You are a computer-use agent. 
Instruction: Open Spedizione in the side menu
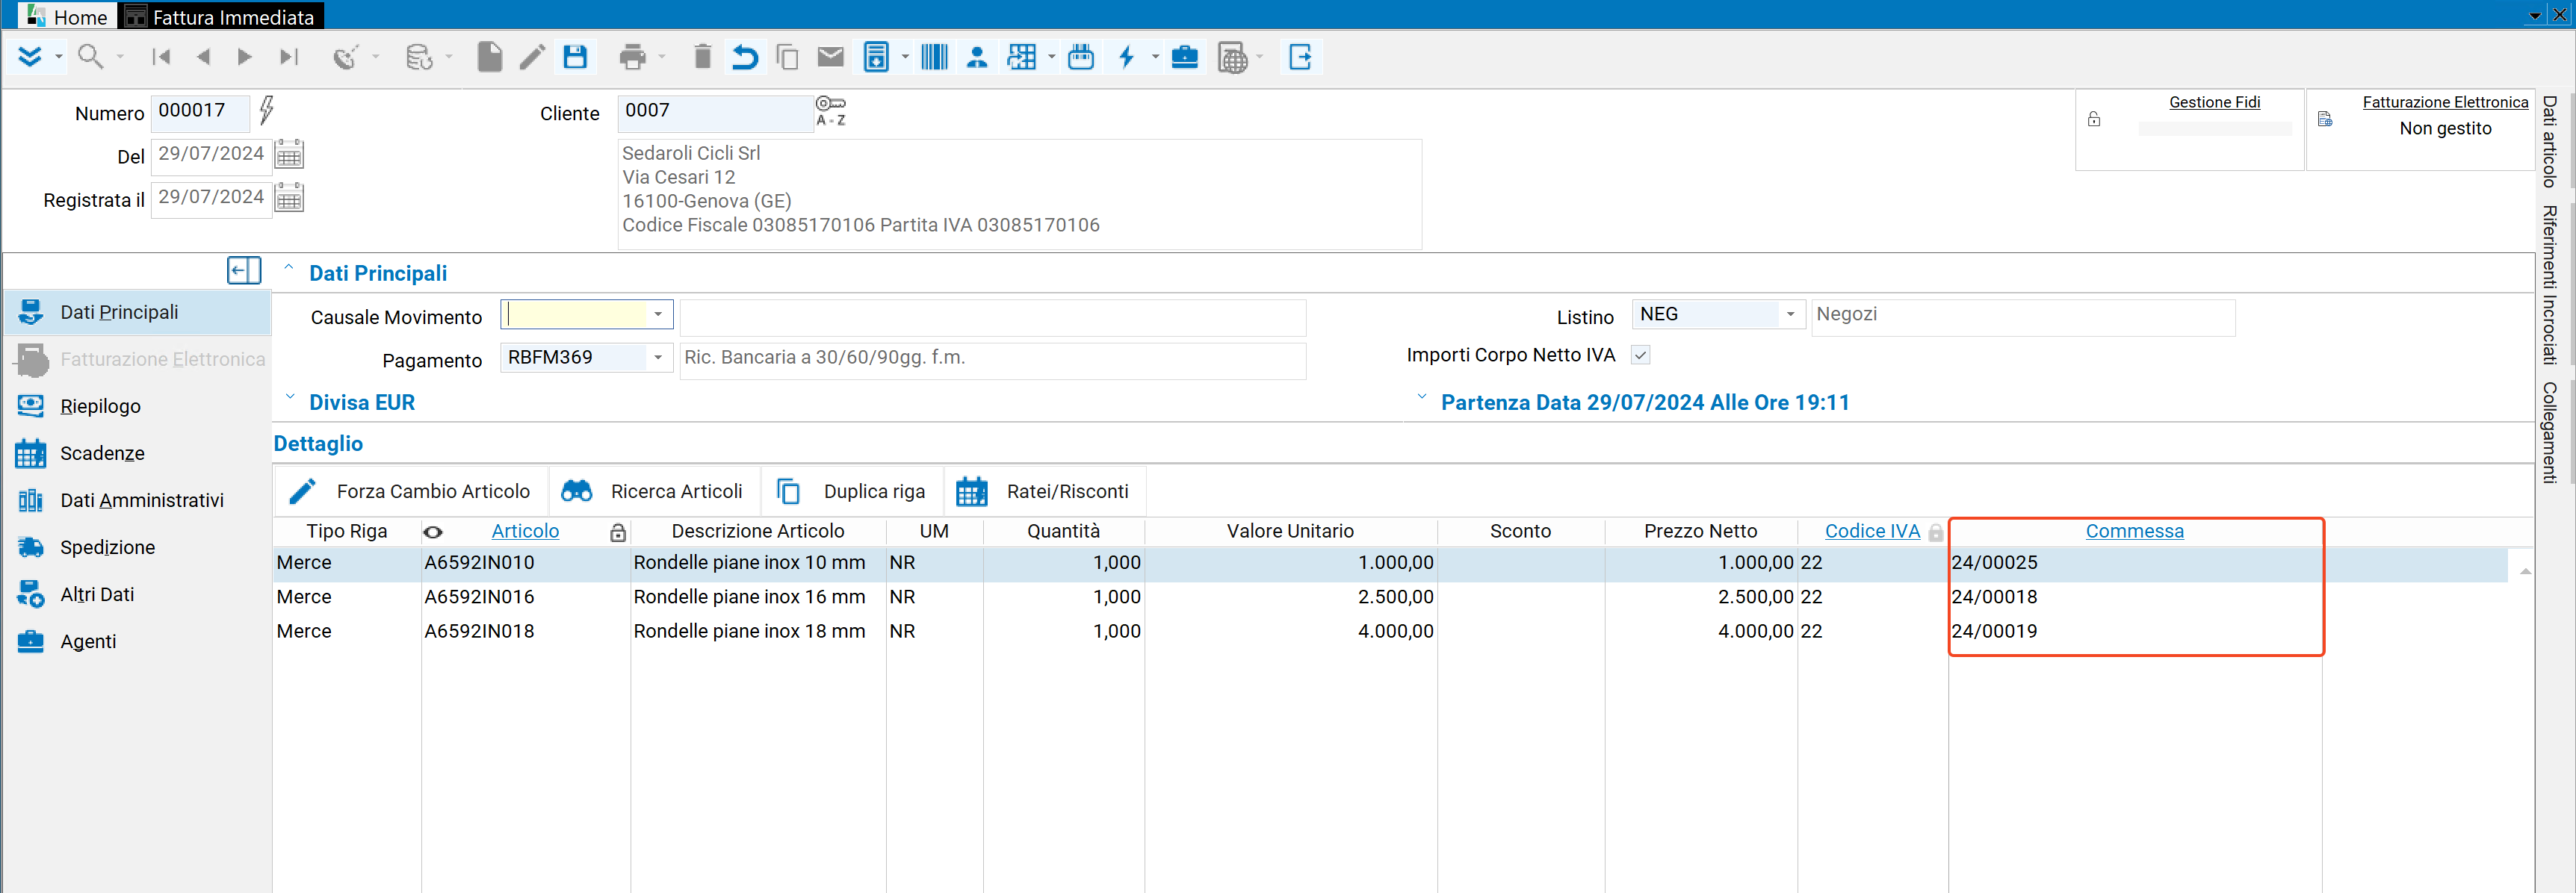coord(107,547)
